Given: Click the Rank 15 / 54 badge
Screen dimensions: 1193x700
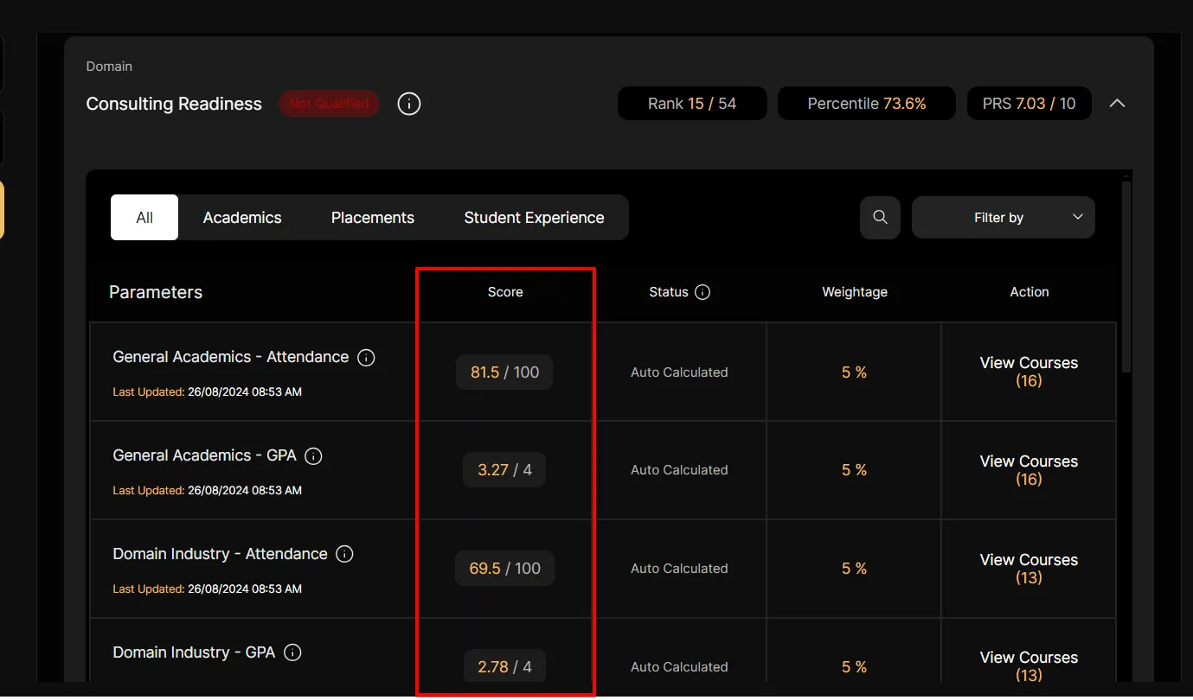Looking at the screenshot, I should point(691,104).
